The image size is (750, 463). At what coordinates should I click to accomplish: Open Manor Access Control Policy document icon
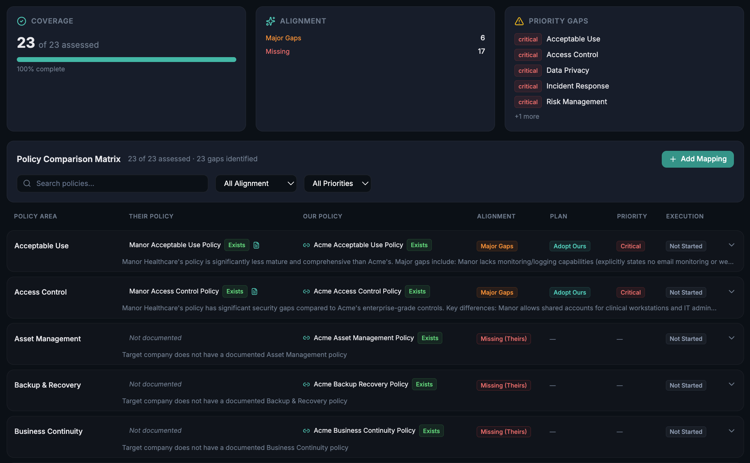pyautogui.click(x=255, y=292)
